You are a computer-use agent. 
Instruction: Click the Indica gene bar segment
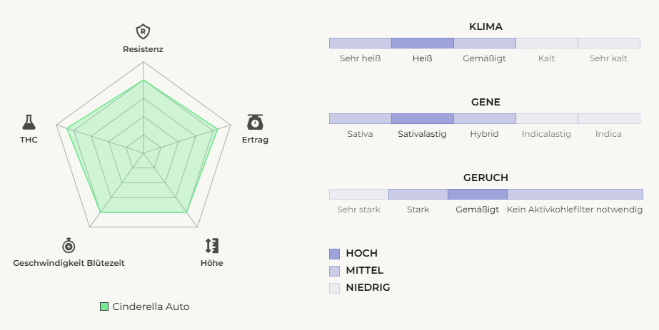(x=609, y=118)
